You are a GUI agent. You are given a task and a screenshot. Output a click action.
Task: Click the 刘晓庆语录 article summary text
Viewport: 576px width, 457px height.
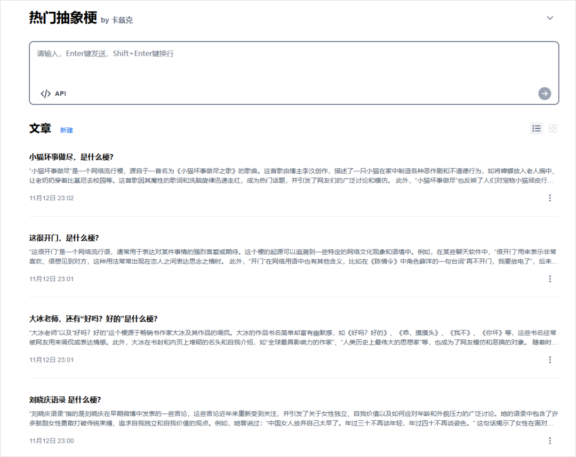click(x=293, y=419)
